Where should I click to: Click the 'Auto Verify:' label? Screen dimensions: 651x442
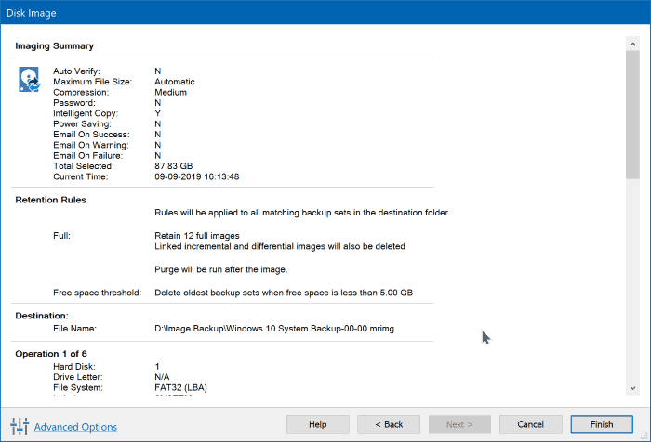tap(76, 71)
